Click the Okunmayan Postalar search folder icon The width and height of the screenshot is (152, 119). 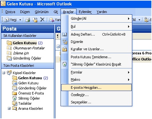[x=9, y=48]
